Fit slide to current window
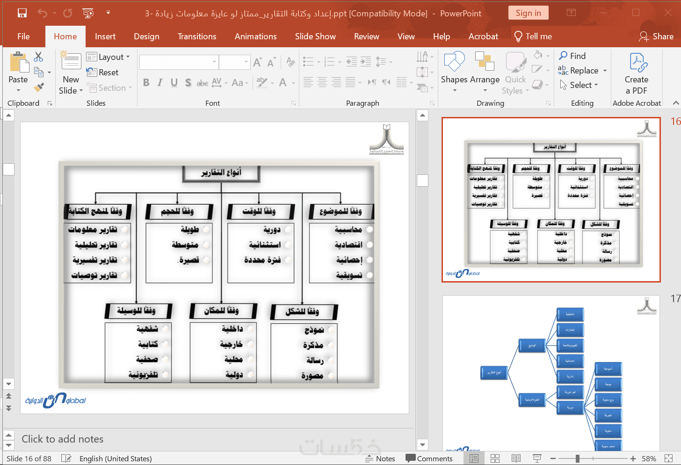This screenshot has height=465, width=681. tap(669, 458)
